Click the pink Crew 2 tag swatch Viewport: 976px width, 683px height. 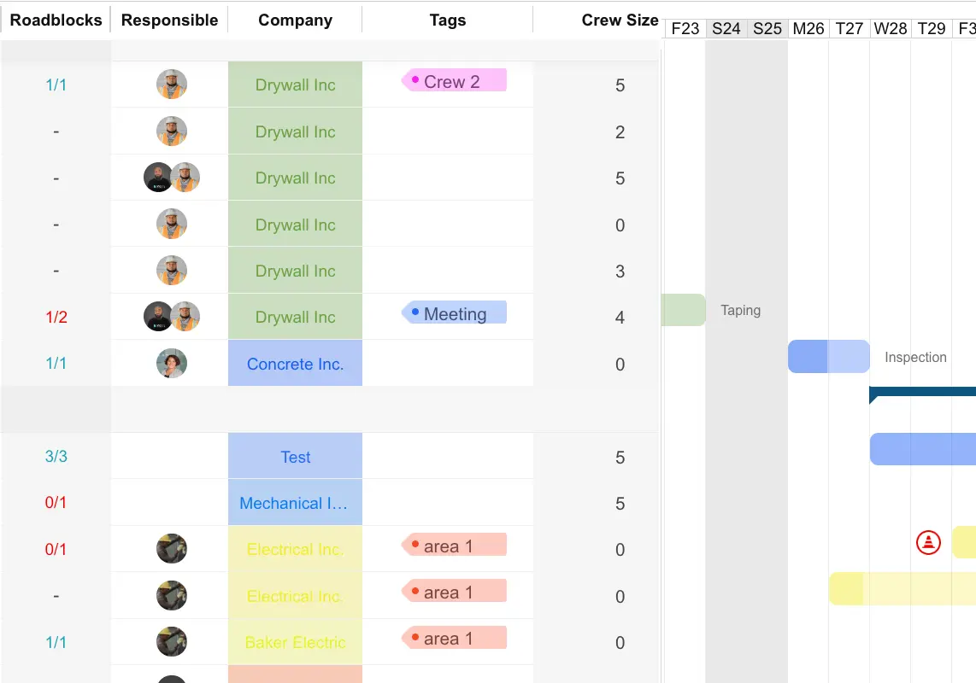click(454, 79)
